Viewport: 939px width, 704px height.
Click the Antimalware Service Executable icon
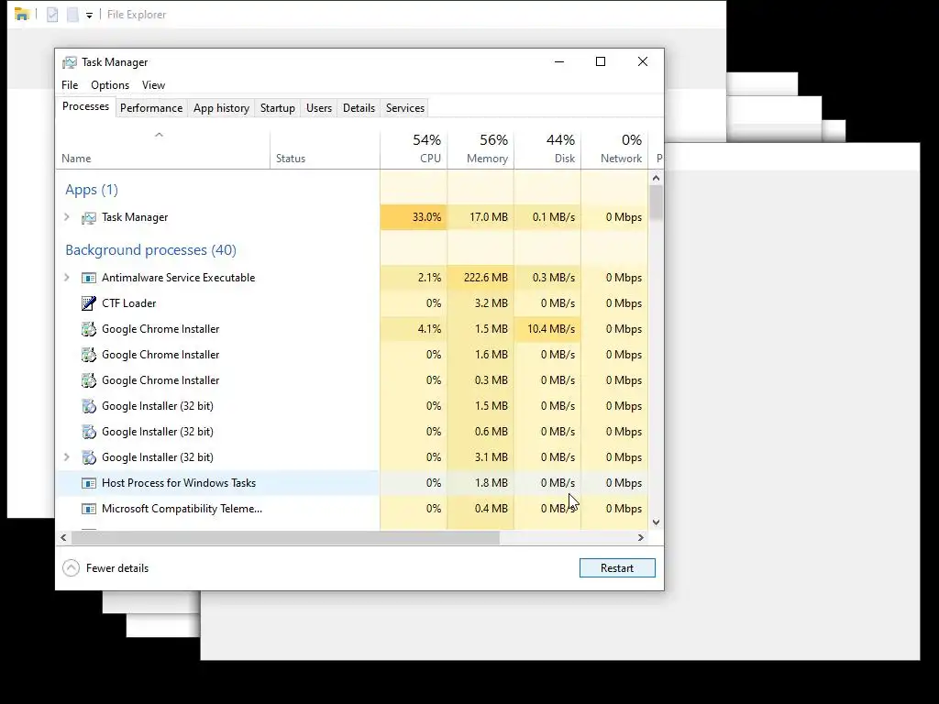89,278
